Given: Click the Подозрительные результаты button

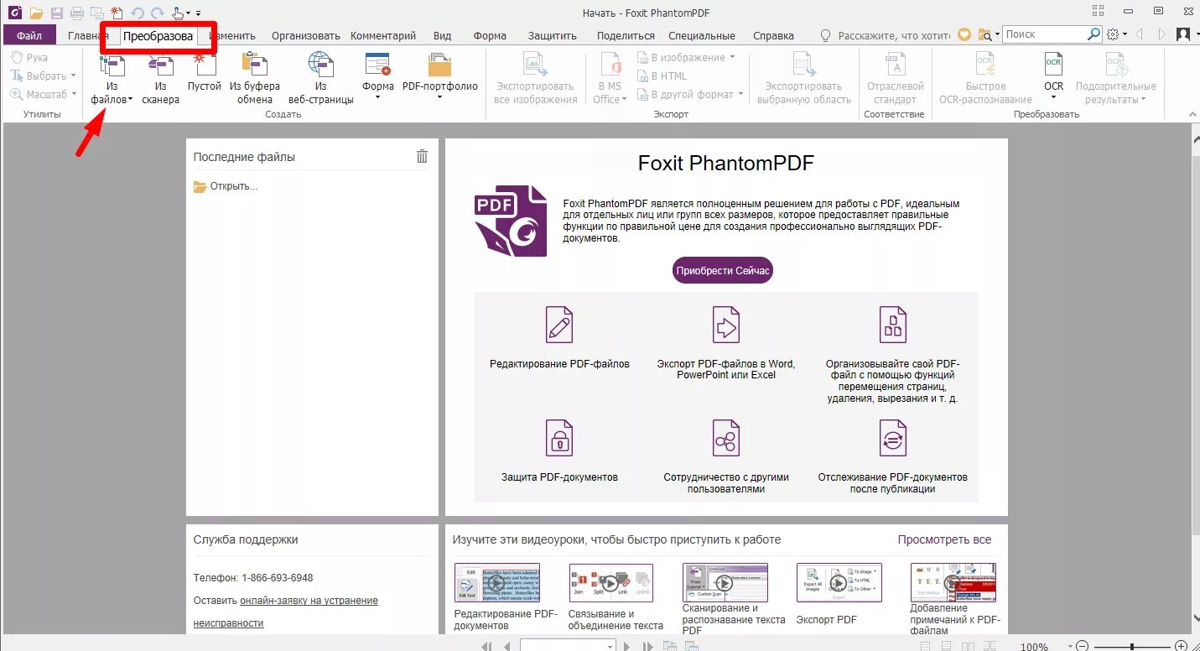Looking at the screenshot, I should pyautogui.click(x=1115, y=78).
